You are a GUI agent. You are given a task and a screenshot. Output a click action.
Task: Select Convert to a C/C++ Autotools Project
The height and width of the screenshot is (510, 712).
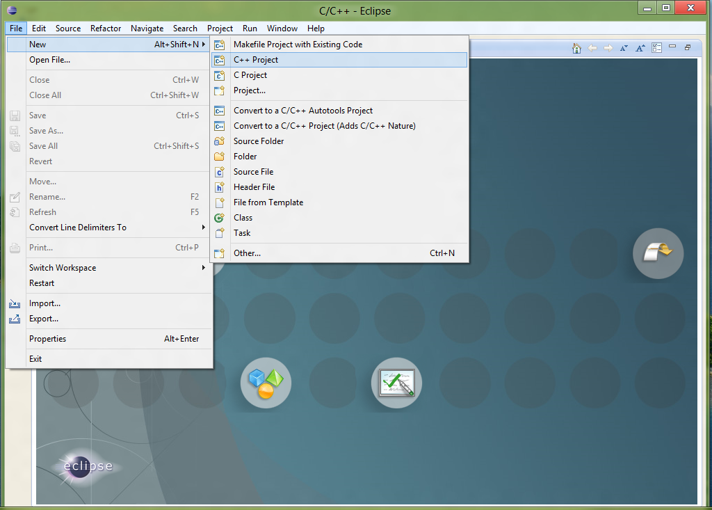click(339, 111)
